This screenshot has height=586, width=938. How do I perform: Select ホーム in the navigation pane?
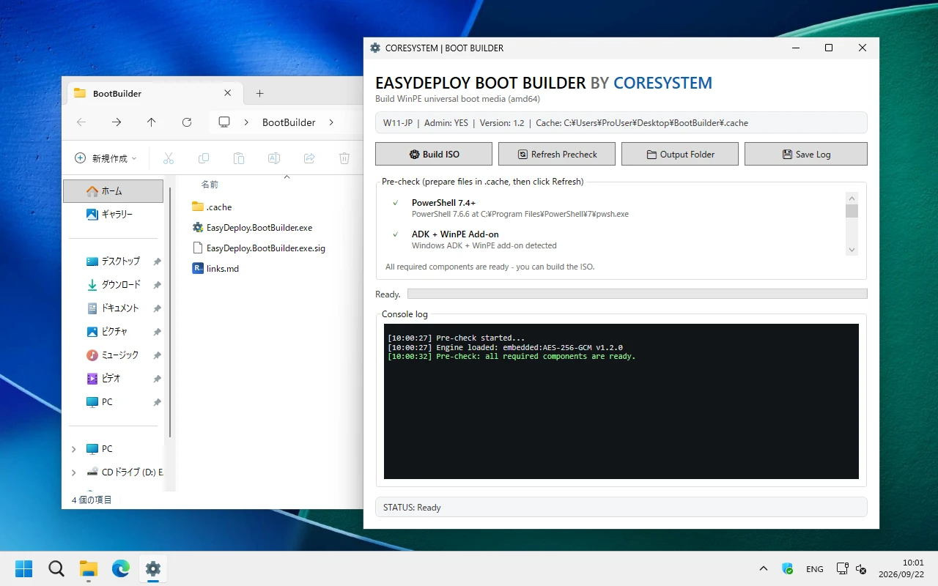tap(114, 191)
